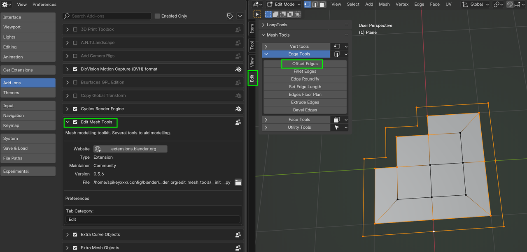Collapse the Edit Mesh Tools add-on details
This screenshot has height=252, width=527.
click(x=68, y=122)
